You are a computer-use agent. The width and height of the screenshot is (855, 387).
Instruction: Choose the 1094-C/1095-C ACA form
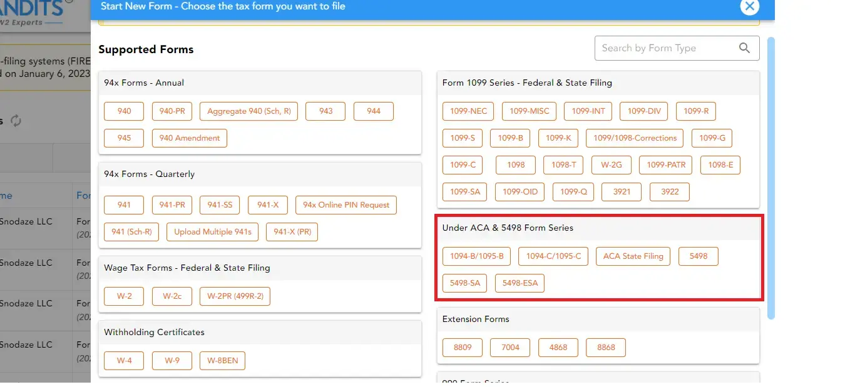click(x=553, y=256)
